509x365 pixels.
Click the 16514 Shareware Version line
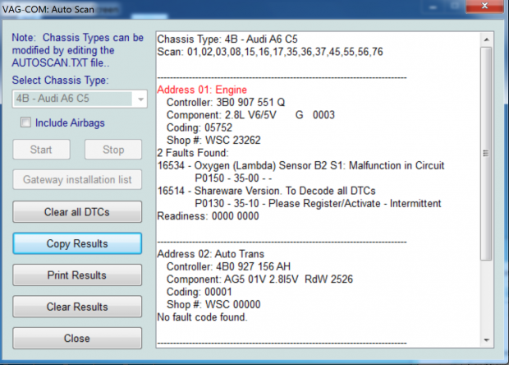[x=266, y=191]
